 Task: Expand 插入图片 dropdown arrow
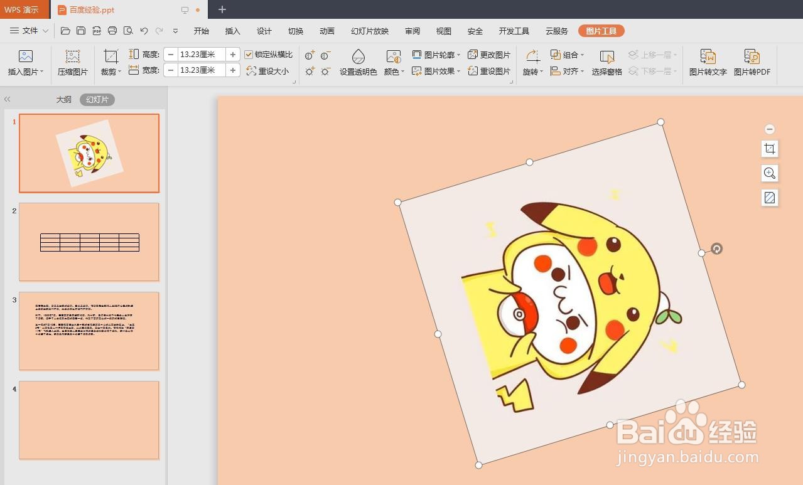tap(41, 72)
